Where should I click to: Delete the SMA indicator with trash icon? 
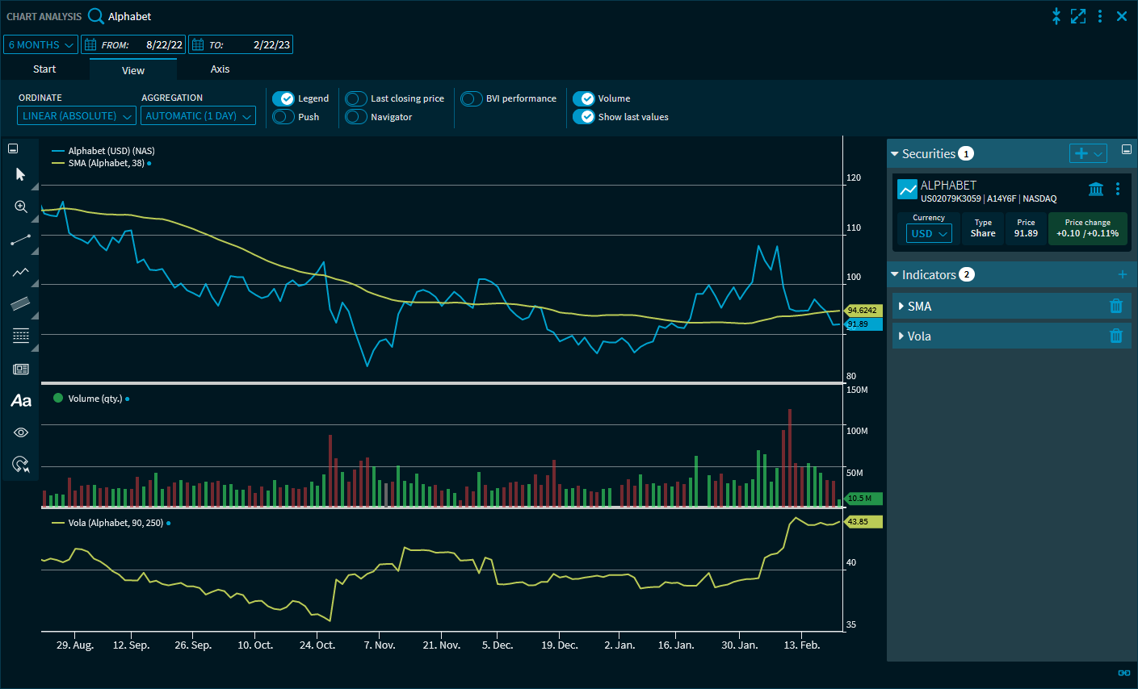click(1115, 306)
